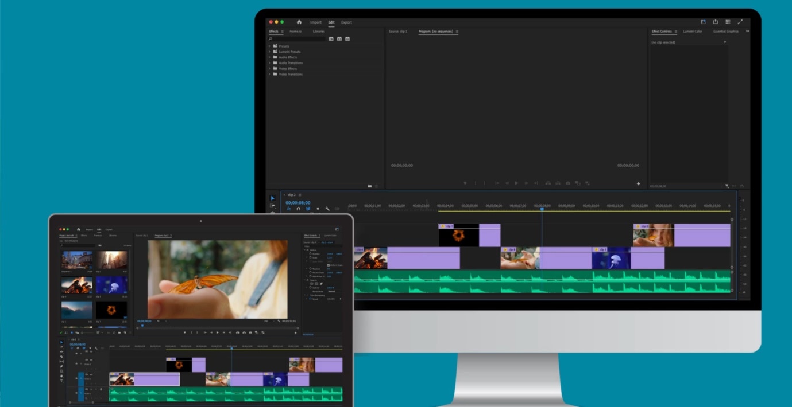Screen dimensions: 792x407
Task: Open timeline display settings wrench on monitor
Action: tap(327, 209)
